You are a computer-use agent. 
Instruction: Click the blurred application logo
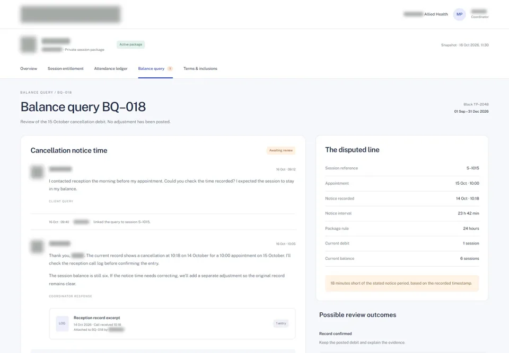71,14
